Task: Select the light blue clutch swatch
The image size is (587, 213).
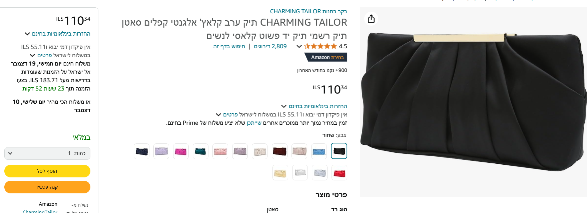Action: pyautogui.click(x=319, y=151)
